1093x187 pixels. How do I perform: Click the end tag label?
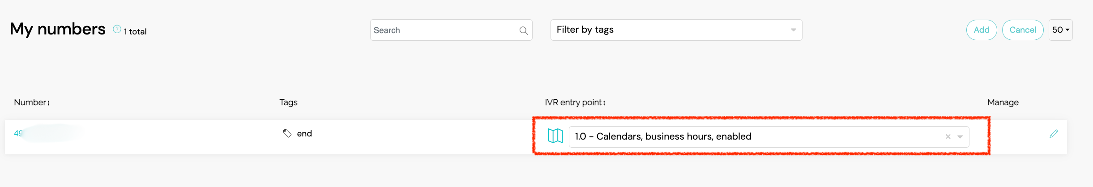click(x=304, y=134)
